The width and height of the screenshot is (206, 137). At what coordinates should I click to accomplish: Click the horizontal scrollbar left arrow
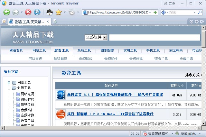3,128
